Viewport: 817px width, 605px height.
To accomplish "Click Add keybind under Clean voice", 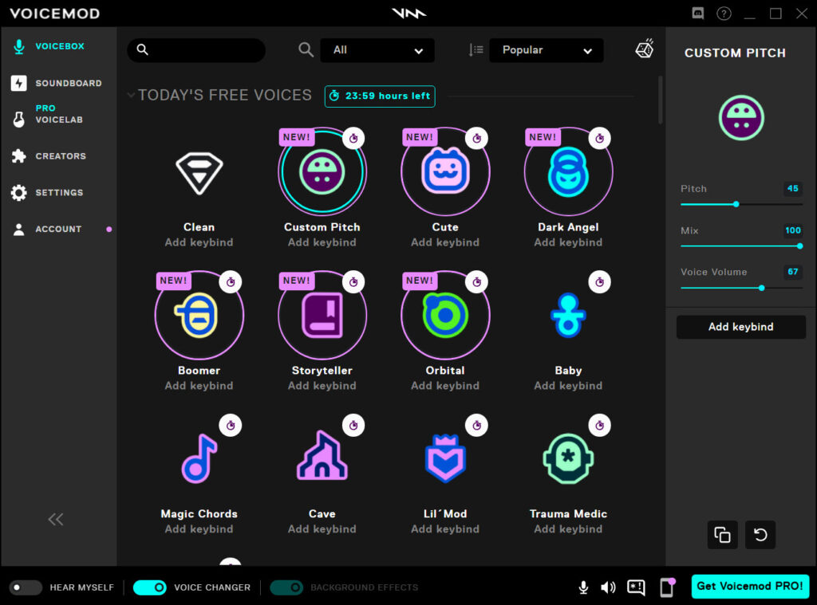I will pos(199,242).
